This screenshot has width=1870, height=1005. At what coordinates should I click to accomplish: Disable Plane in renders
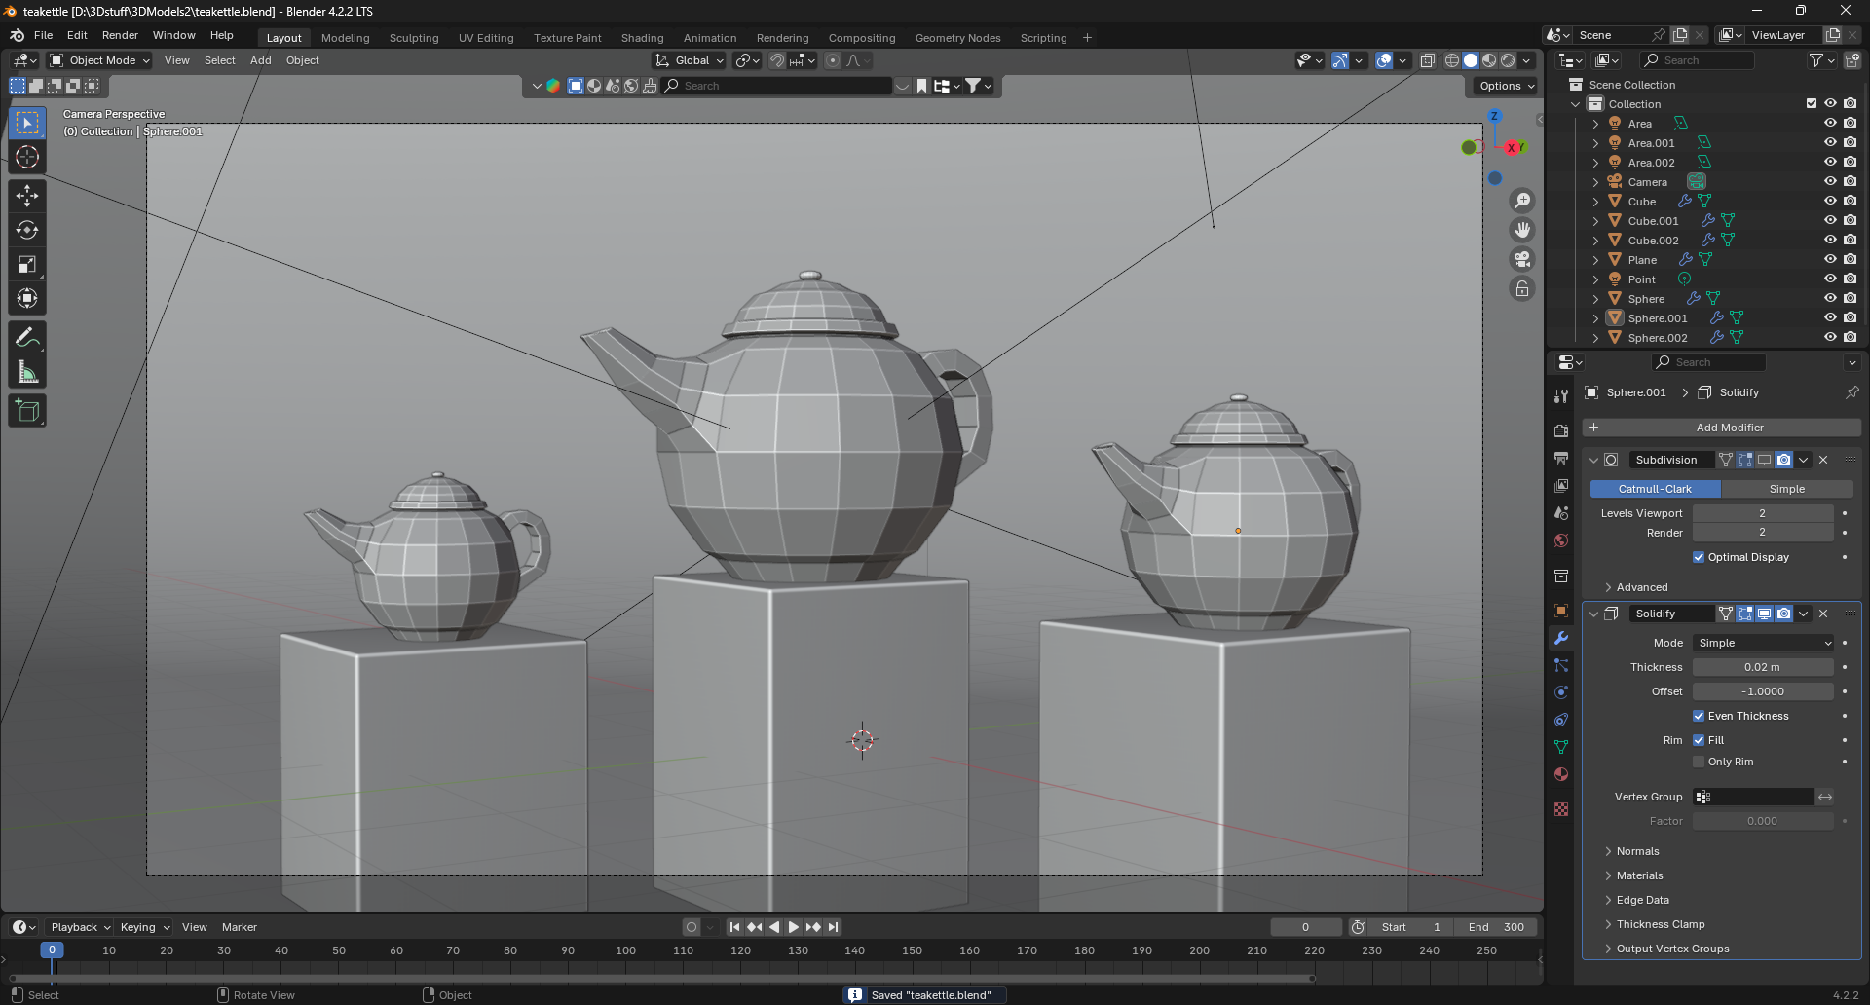coord(1850,259)
